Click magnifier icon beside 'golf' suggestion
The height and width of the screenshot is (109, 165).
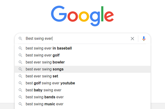20,55
